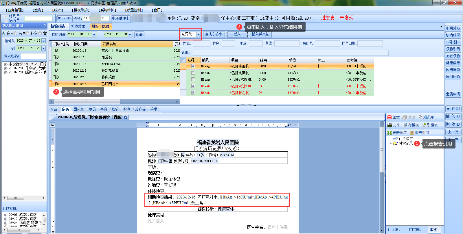The image size is (463, 234).
Task: Click the 电子健康卡 button
Action: click(121, 18)
